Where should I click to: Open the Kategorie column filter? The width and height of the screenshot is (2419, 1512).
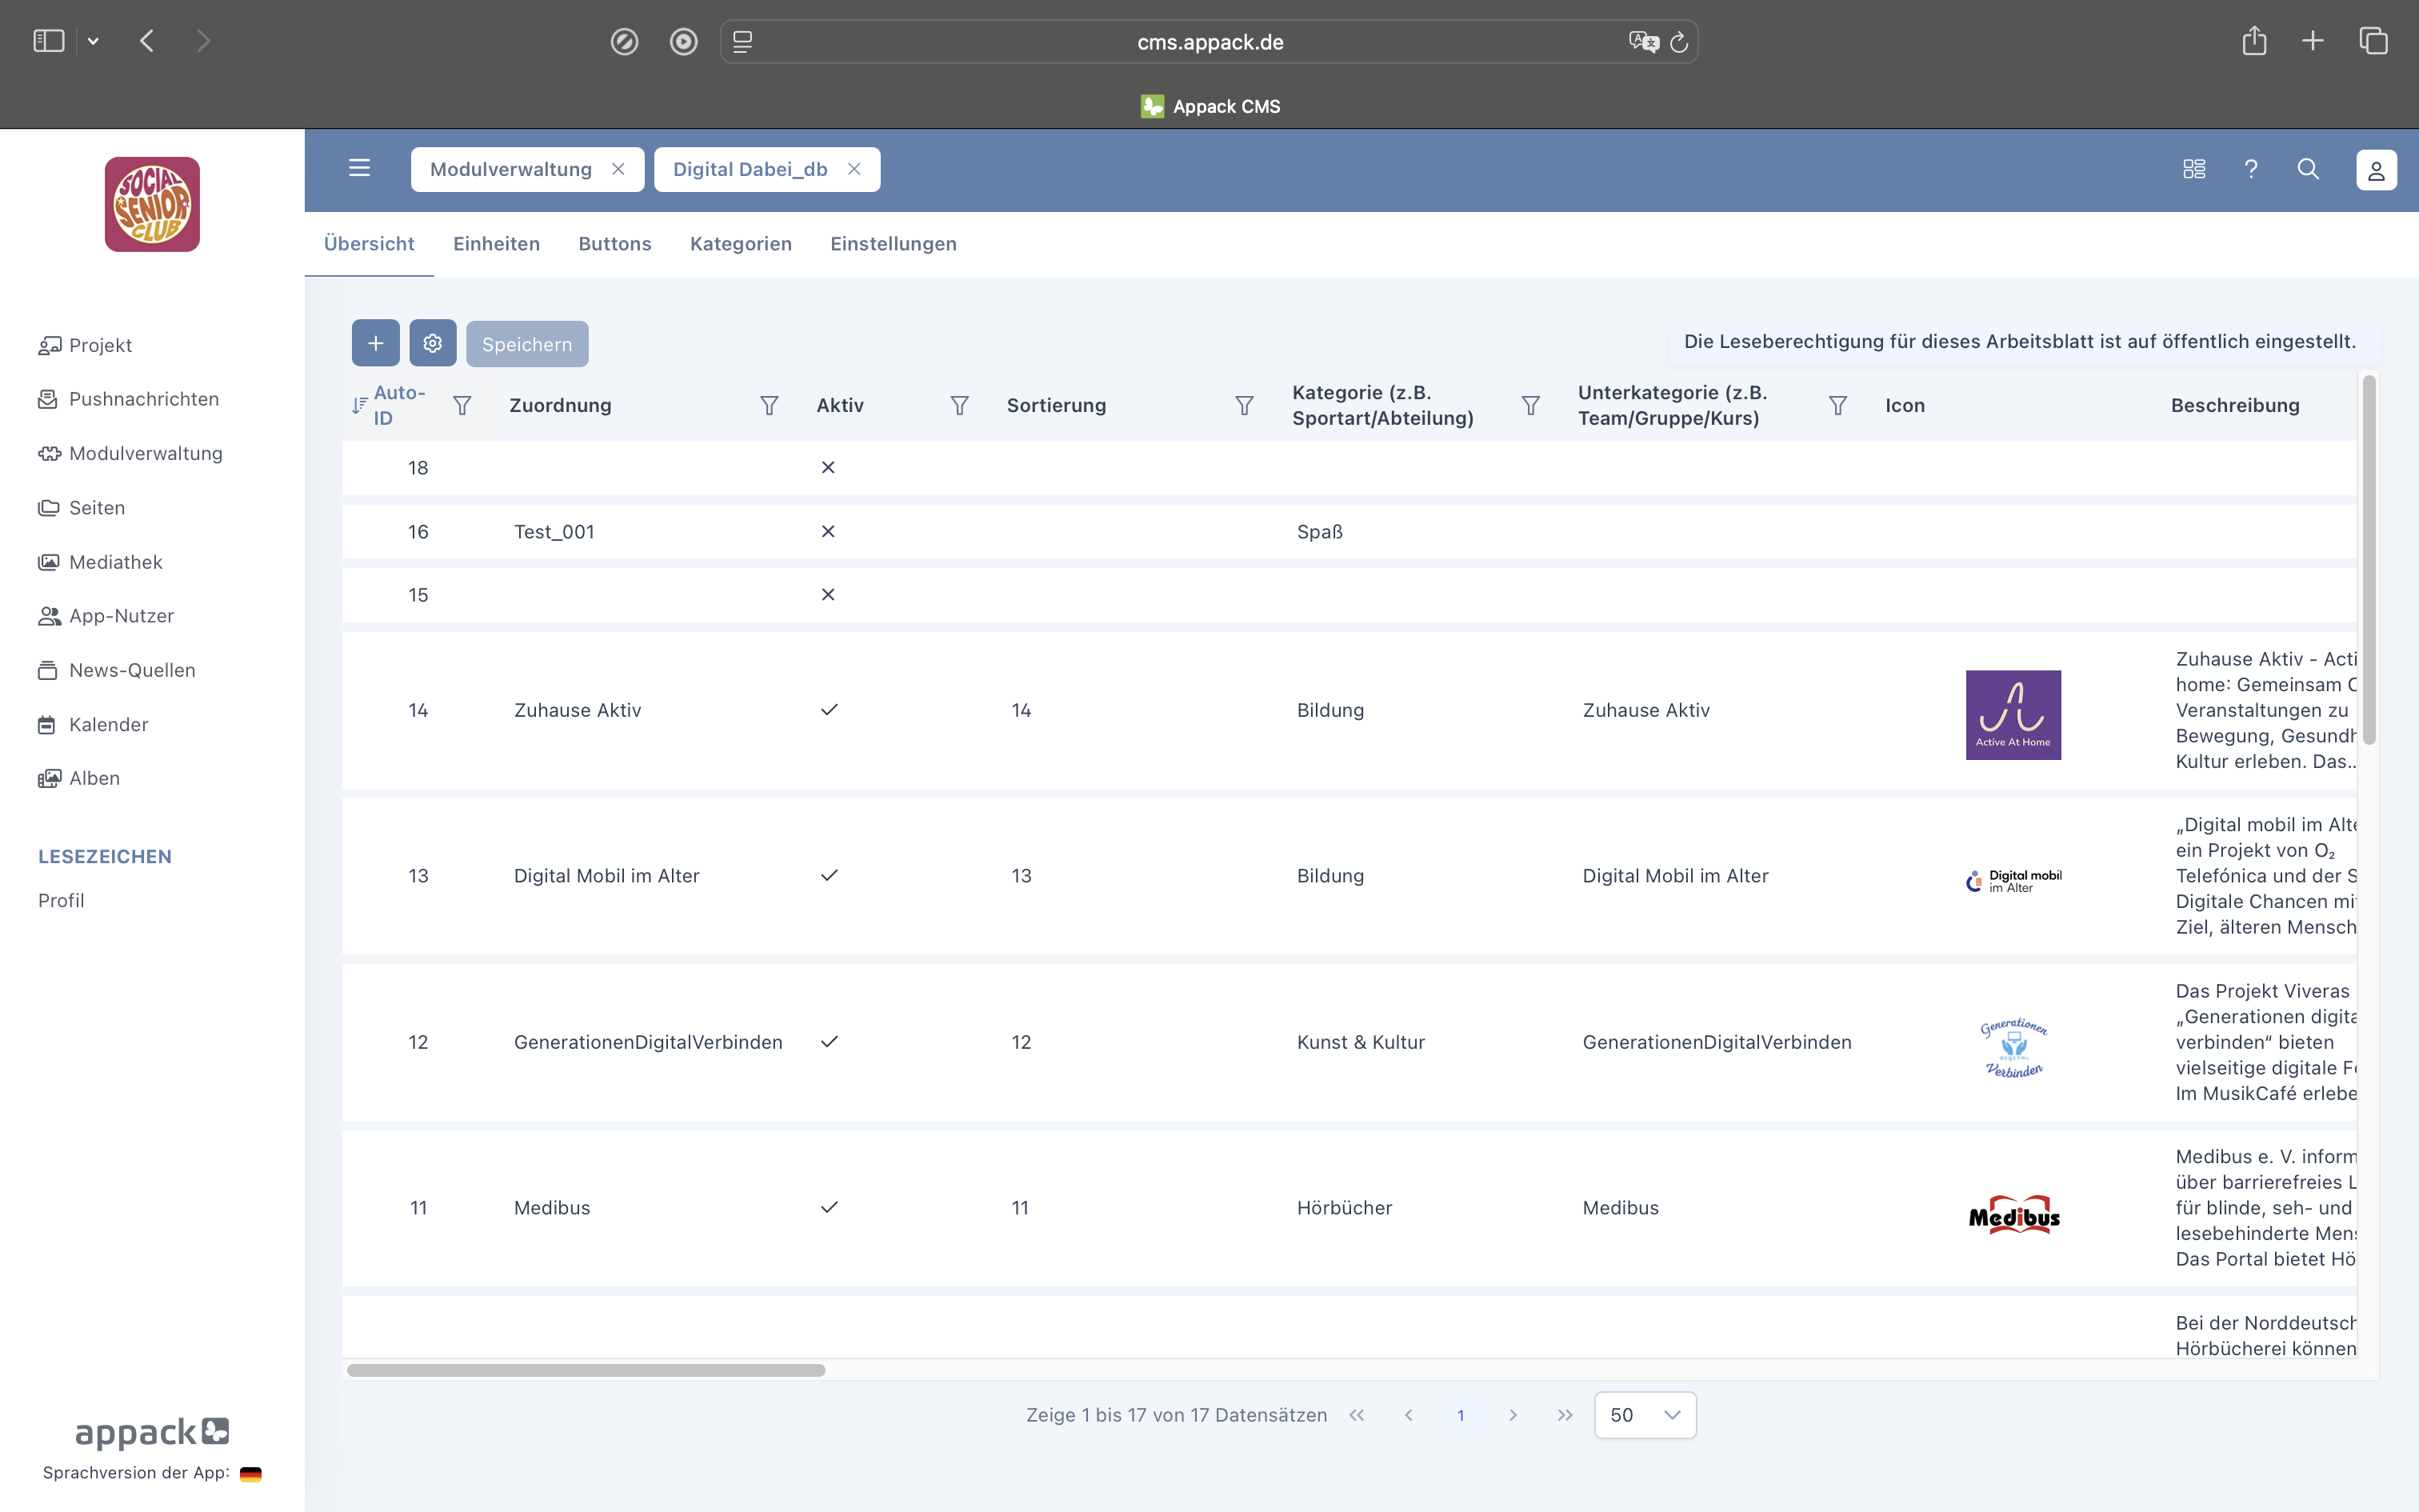tap(1529, 405)
